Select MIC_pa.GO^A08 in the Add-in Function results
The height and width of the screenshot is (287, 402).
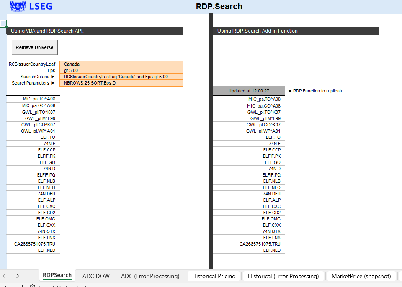click(x=249, y=106)
